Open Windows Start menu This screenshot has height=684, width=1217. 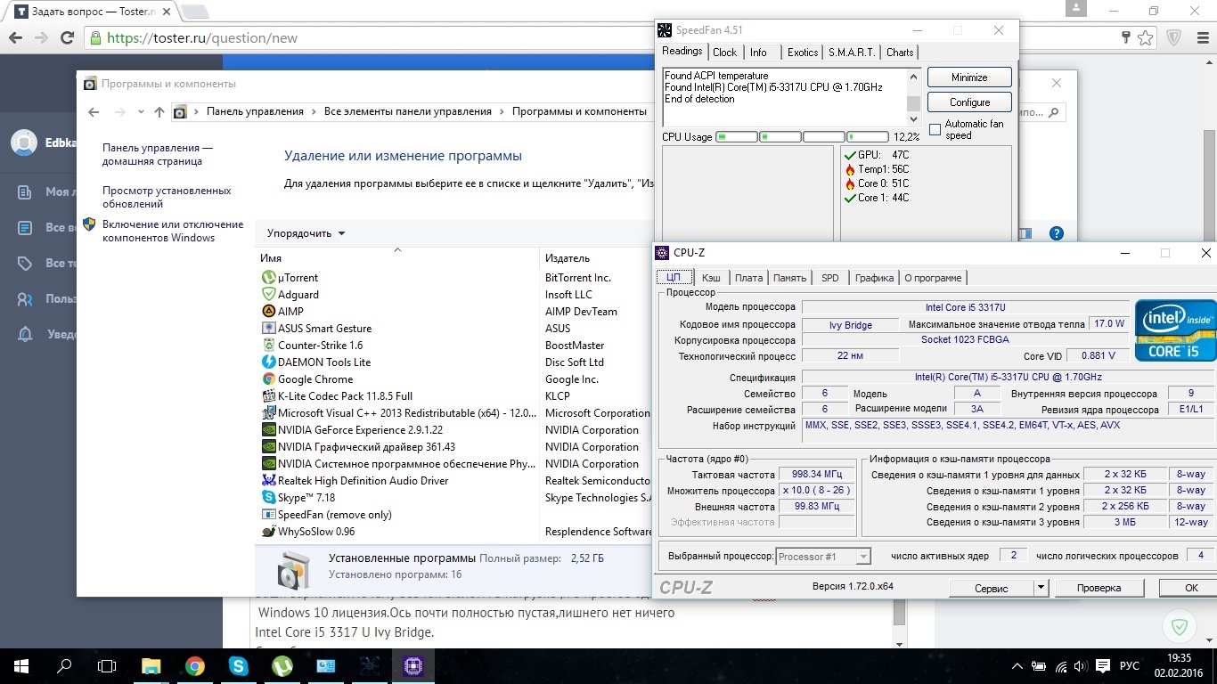pos(21,666)
